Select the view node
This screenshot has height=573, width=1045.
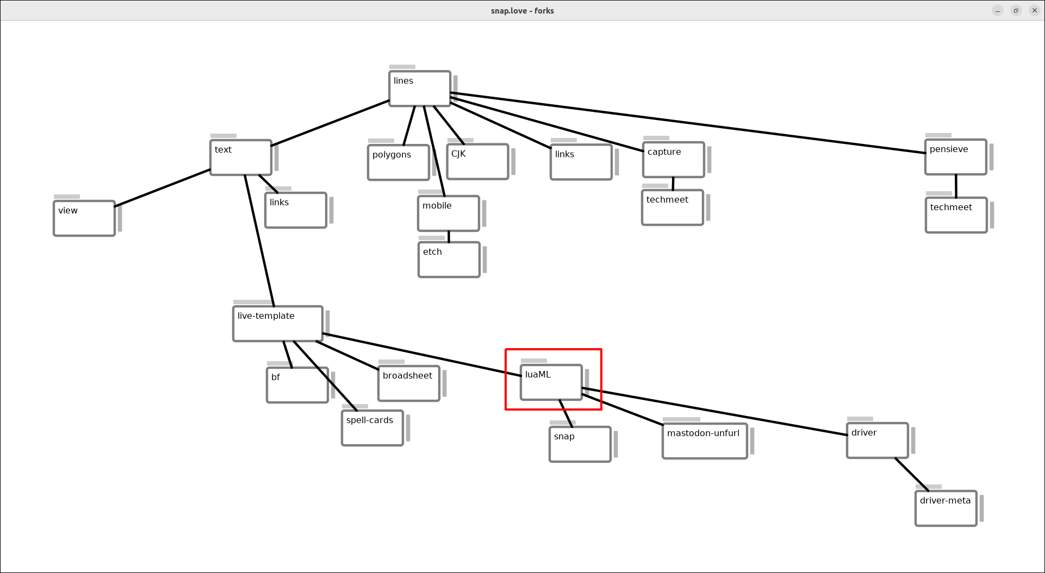84,218
